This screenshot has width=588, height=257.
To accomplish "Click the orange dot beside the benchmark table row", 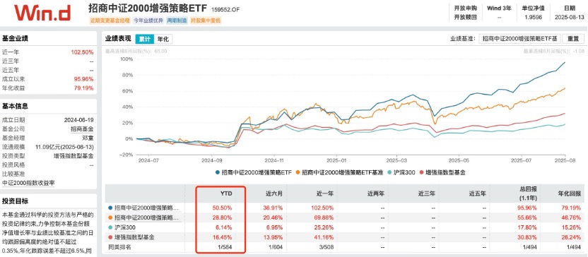I will point(110,217).
